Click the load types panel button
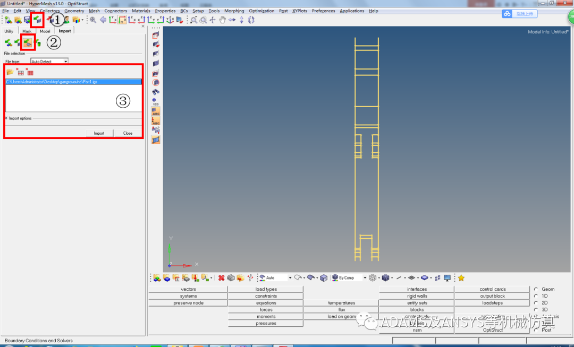Viewport: 574px width, 347px height. point(266,289)
